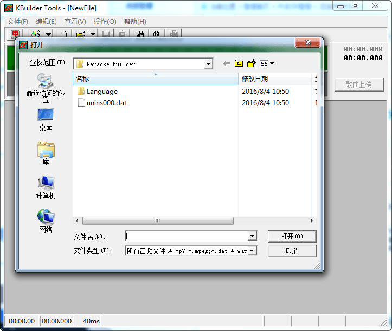Viewport: 392px width, 331px height.
Task: Open the view menu icon in dialog
Action: (x=267, y=63)
